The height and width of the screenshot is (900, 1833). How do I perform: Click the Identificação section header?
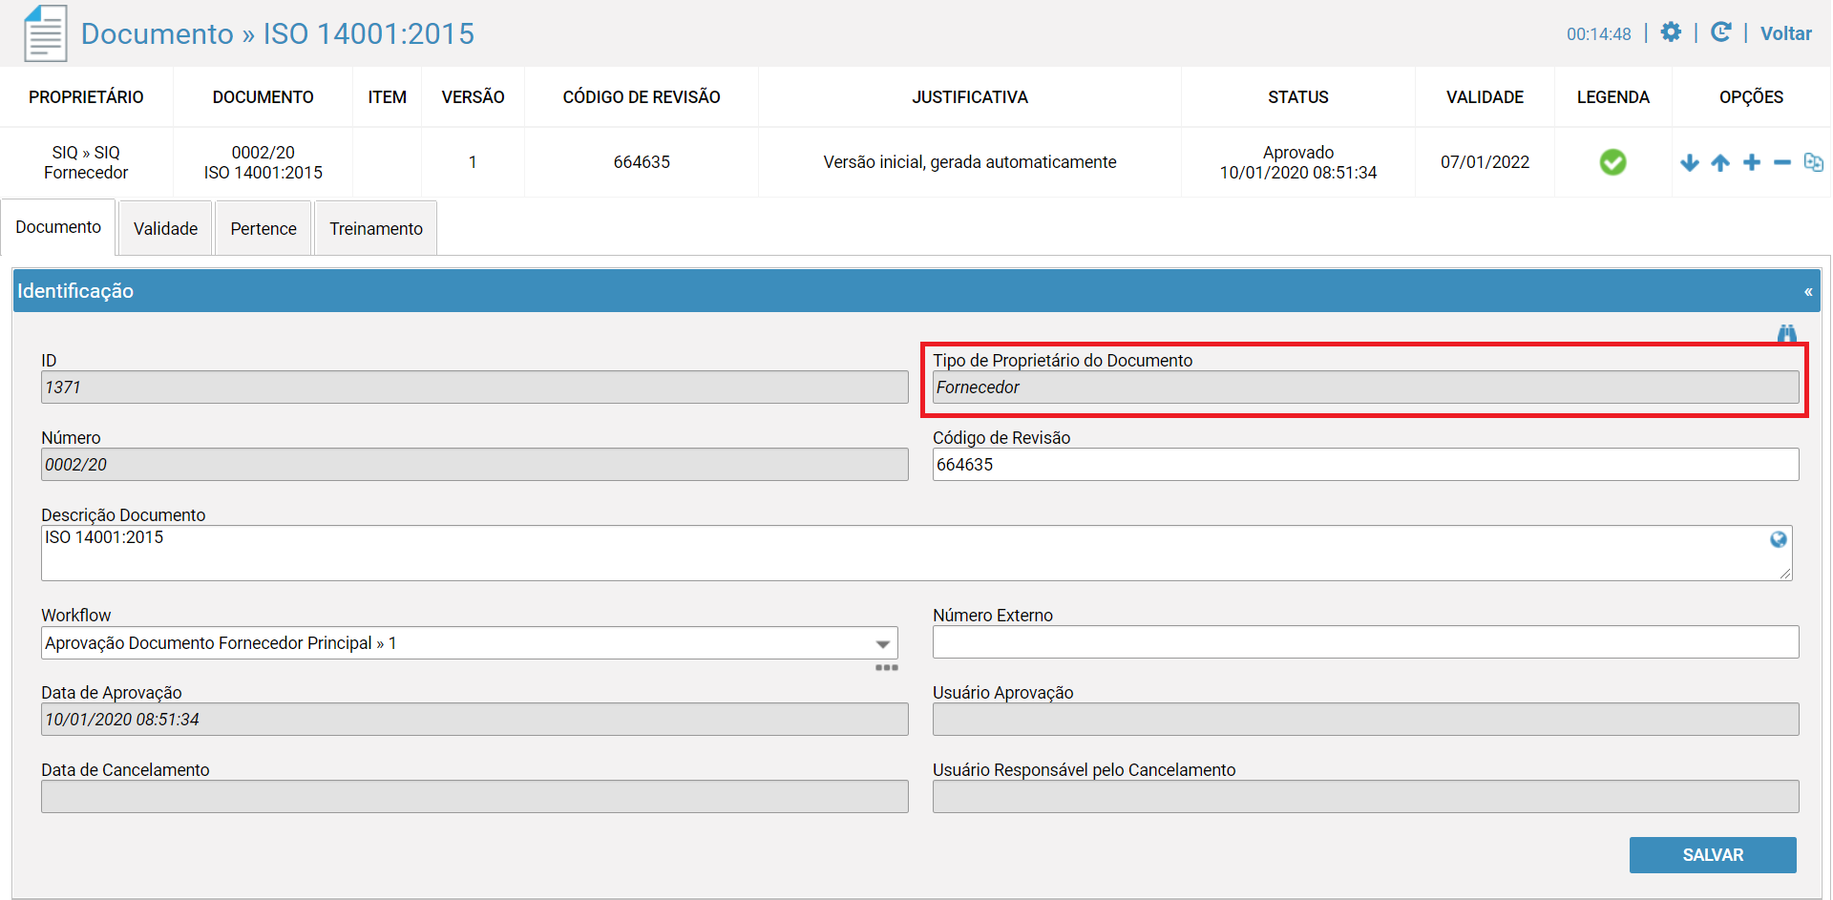pyautogui.click(x=916, y=291)
